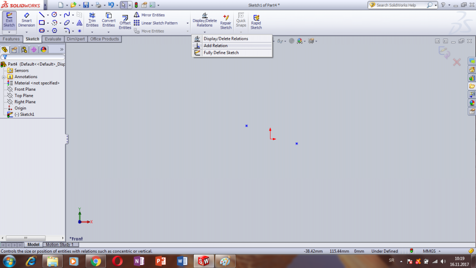The width and height of the screenshot is (476, 268).
Task: Switch to the Office Products tab
Action: pyautogui.click(x=105, y=39)
